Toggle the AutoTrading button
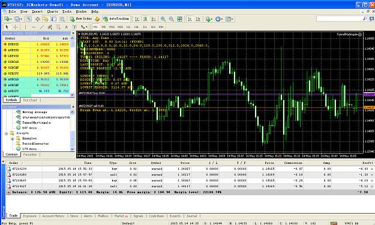This screenshot has width=375, height=225. (x=116, y=19)
